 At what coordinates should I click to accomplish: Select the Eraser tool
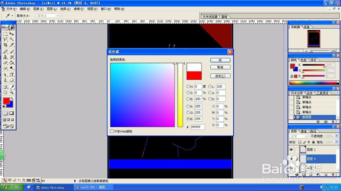pyautogui.click(x=5, y=63)
